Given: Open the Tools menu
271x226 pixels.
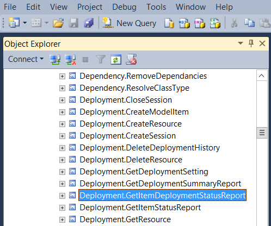Looking at the screenshot, I should tap(156, 7).
